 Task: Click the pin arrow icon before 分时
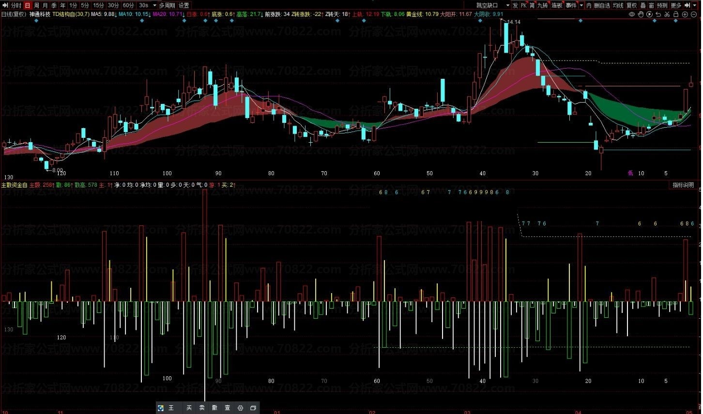5,5
